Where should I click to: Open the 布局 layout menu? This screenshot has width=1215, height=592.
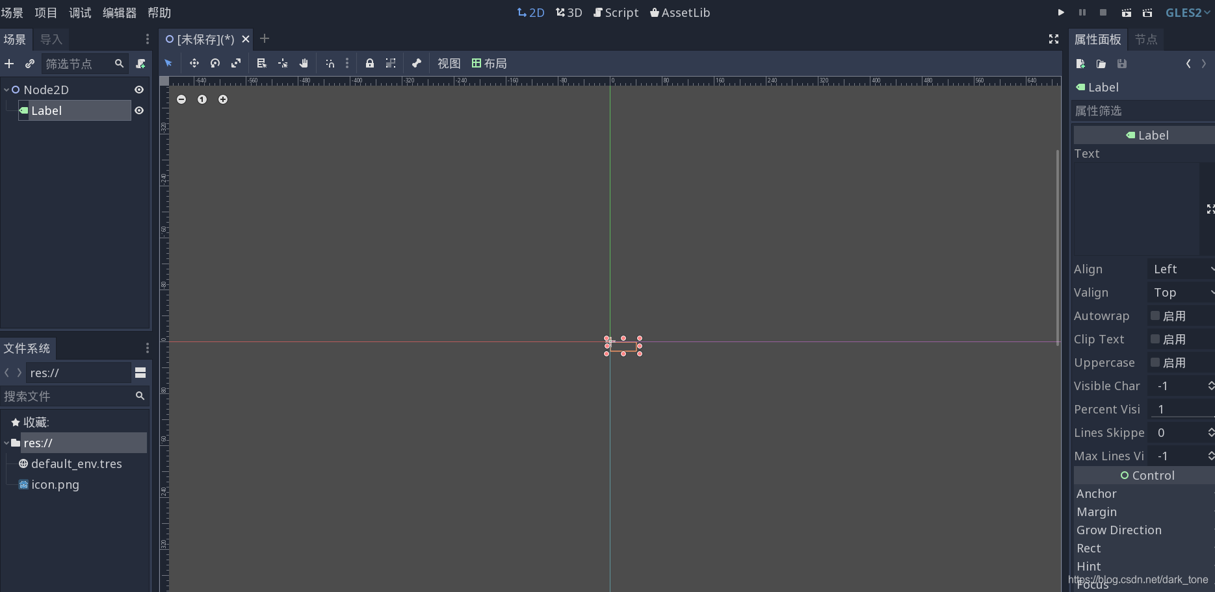(489, 63)
